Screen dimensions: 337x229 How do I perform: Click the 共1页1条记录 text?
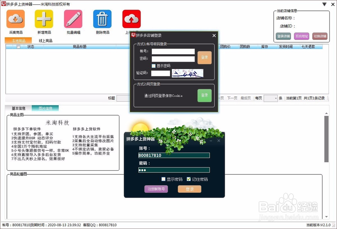[x=314, y=98]
